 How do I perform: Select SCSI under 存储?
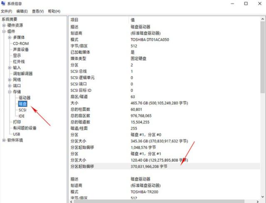[x=22, y=110]
